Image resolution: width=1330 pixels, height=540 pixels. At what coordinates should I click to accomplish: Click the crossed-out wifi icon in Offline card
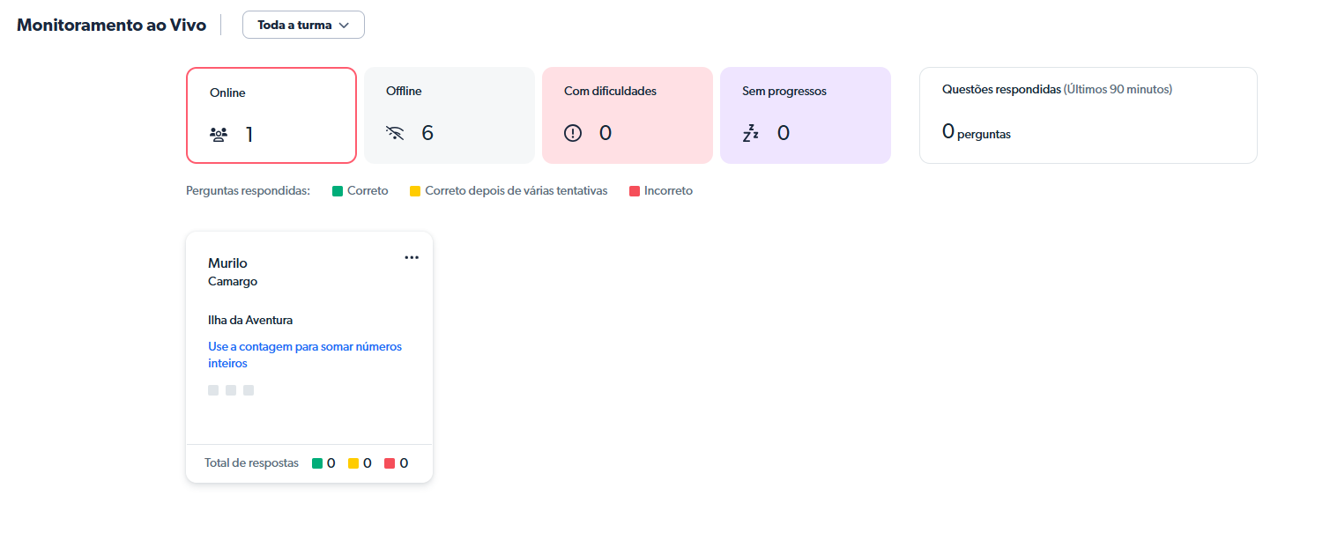pyautogui.click(x=395, y=133)
